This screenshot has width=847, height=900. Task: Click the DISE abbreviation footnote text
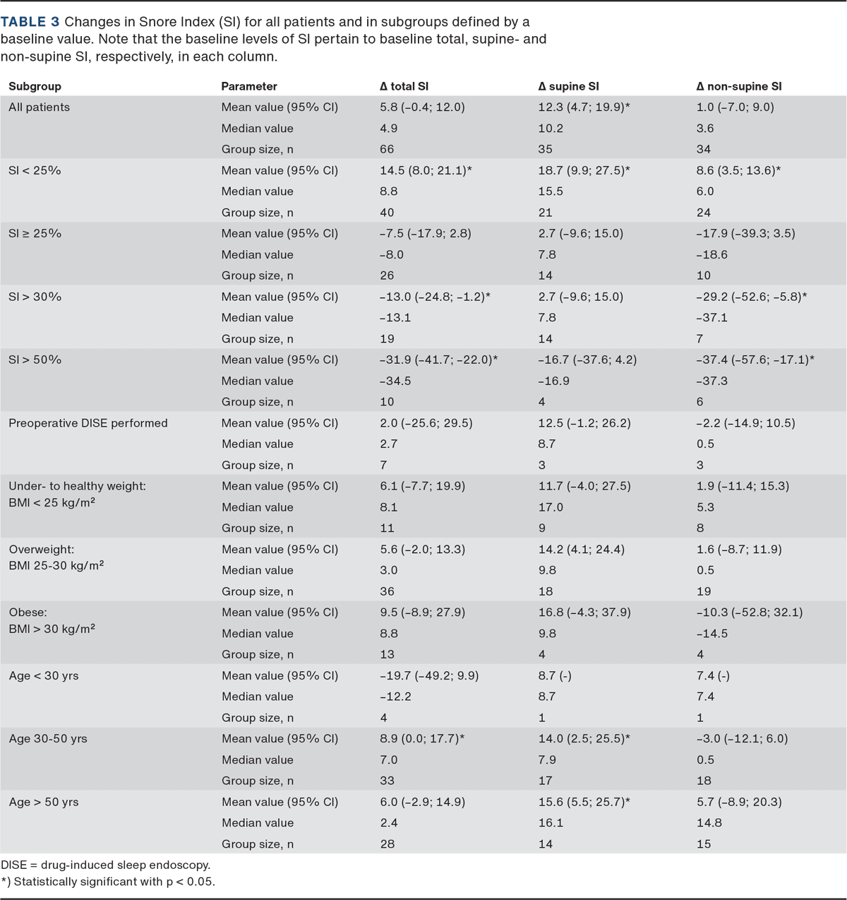[x=106, y=865]
